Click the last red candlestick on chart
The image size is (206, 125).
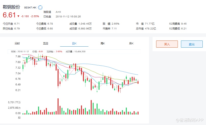pyautogui.click(x=138, y=82)
